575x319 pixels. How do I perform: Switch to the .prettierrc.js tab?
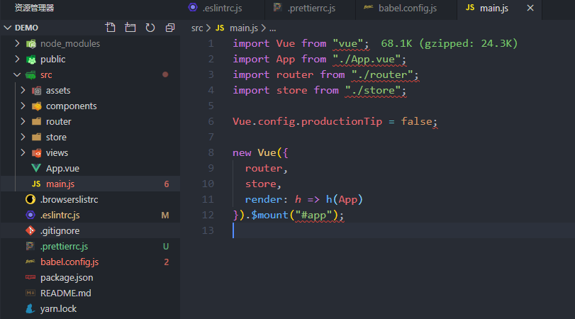(x=316, y=9)
